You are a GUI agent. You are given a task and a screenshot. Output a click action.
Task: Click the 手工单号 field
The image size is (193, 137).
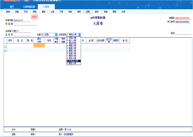click(183, 22)
